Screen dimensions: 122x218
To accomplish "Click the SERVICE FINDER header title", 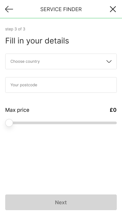I will (x=61, y=9).
